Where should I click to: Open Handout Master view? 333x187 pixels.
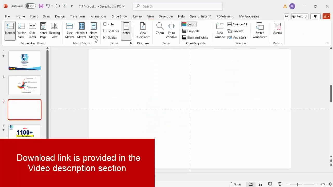pyautogui.click(x=81, y=31)
